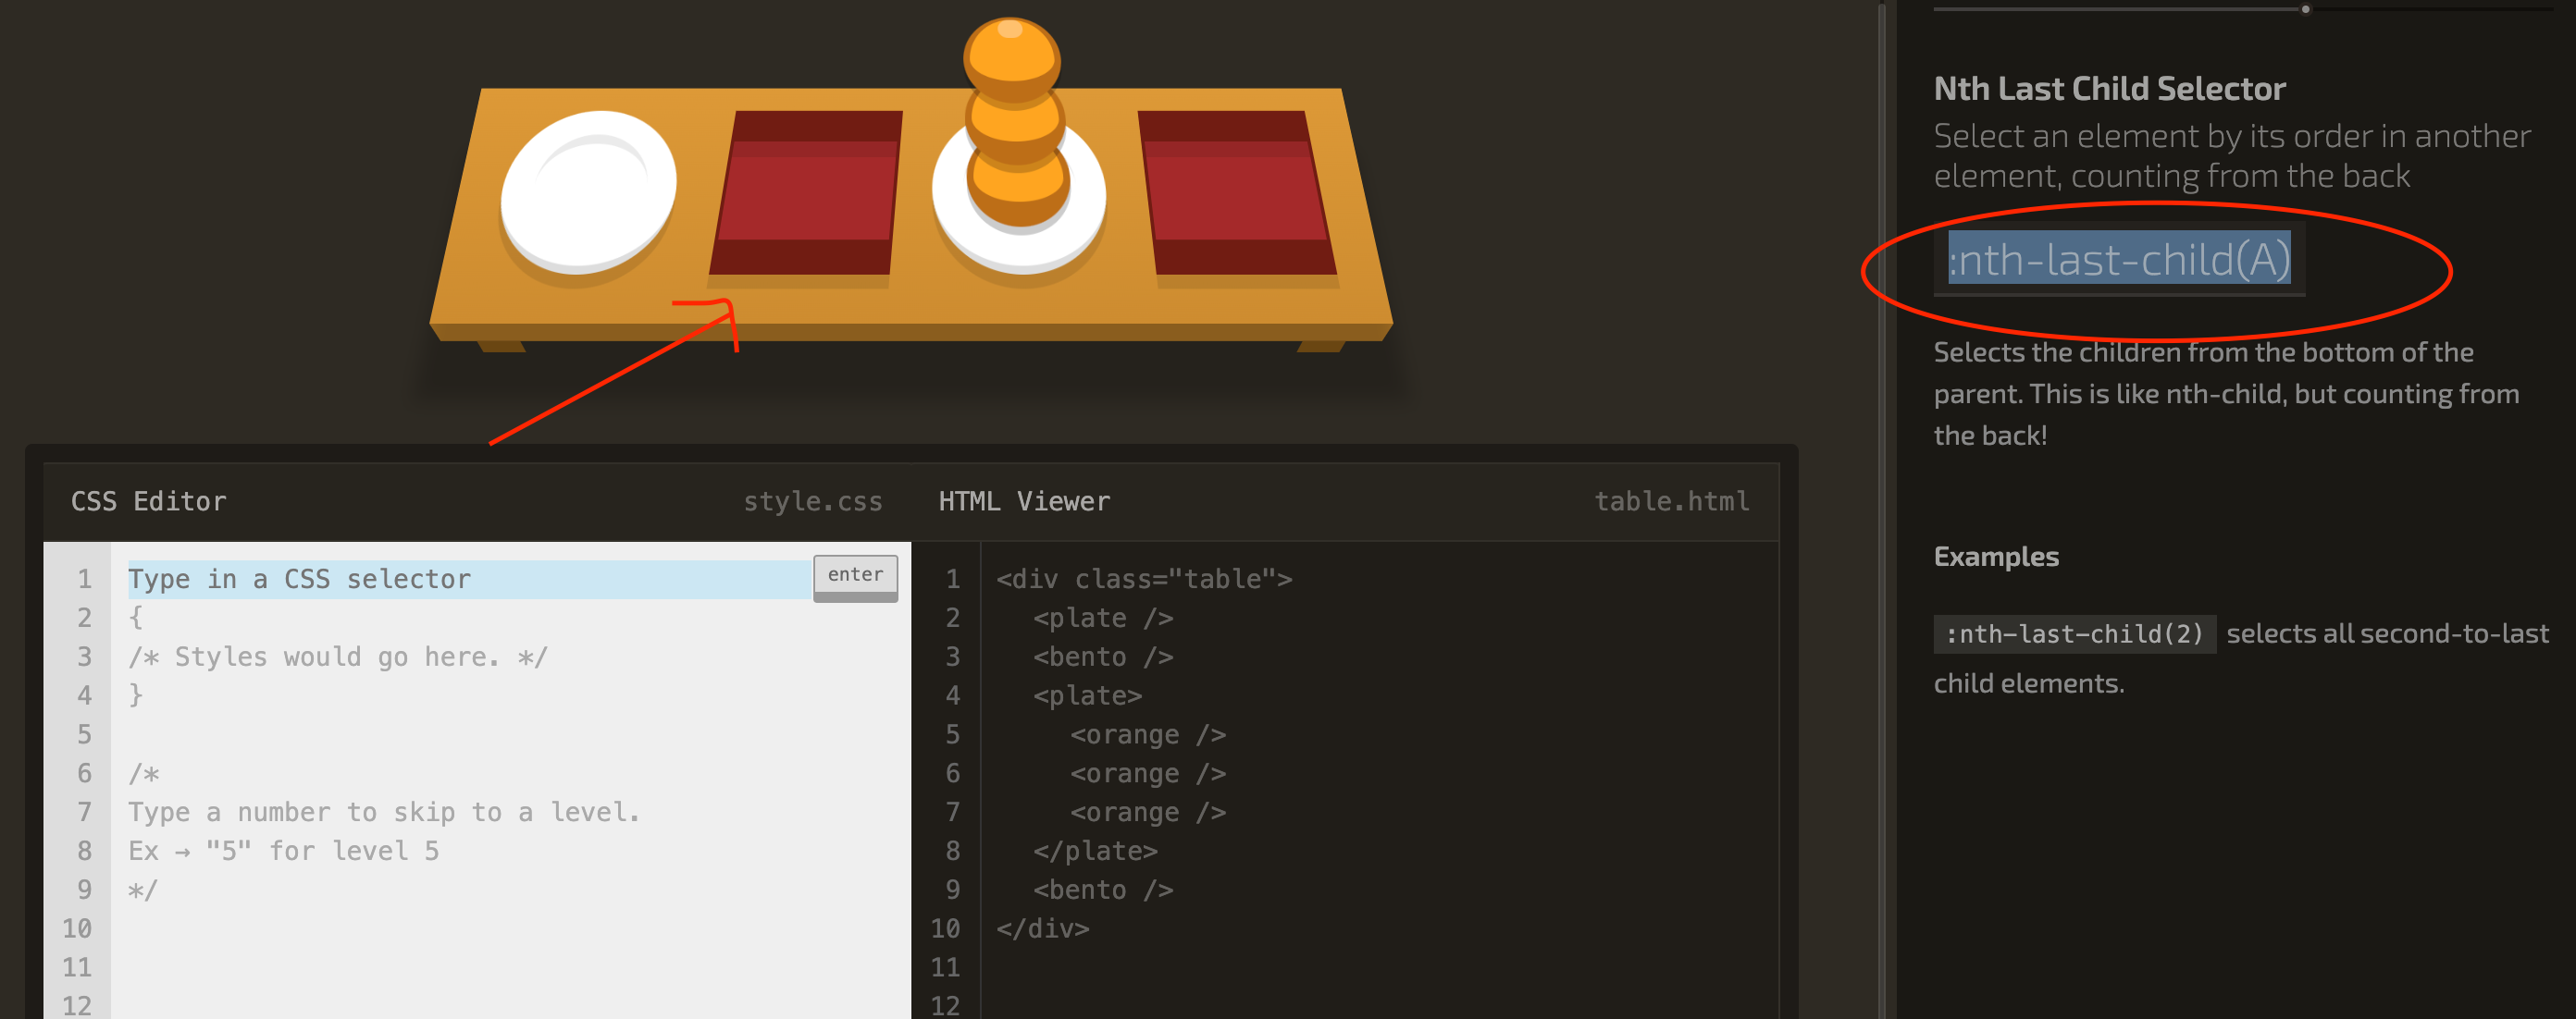Click the 'HTML Viewer' panel title

(1024, 501)
